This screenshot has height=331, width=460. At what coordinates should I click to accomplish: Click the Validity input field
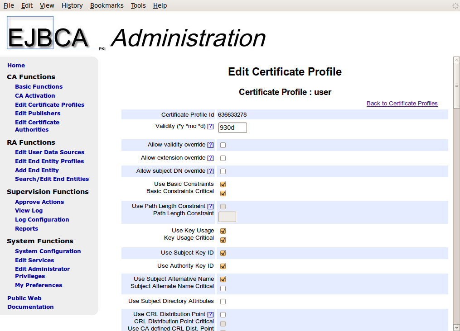[232, 128]
